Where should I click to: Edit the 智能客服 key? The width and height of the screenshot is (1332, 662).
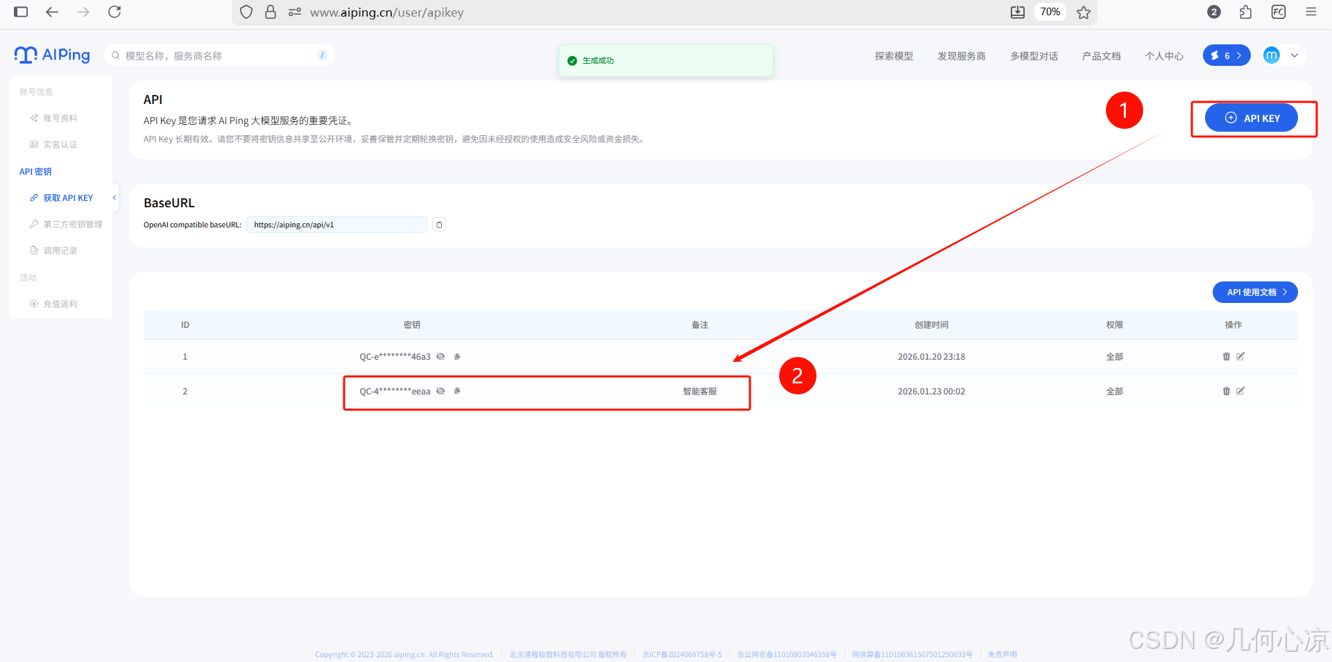tap(1240, 391)
